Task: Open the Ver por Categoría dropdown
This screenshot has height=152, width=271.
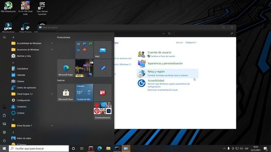Action: [191, 42]
